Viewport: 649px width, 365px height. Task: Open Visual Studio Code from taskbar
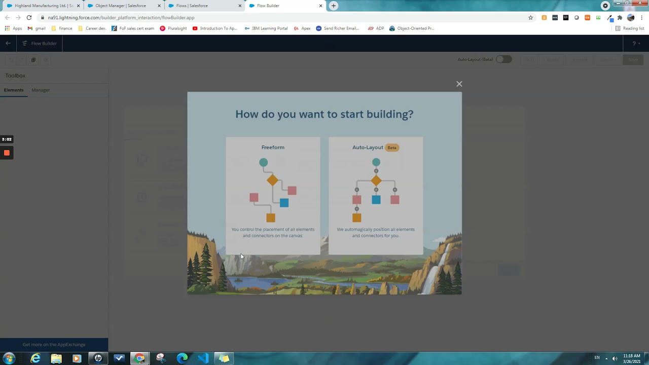tap(203, 358)
